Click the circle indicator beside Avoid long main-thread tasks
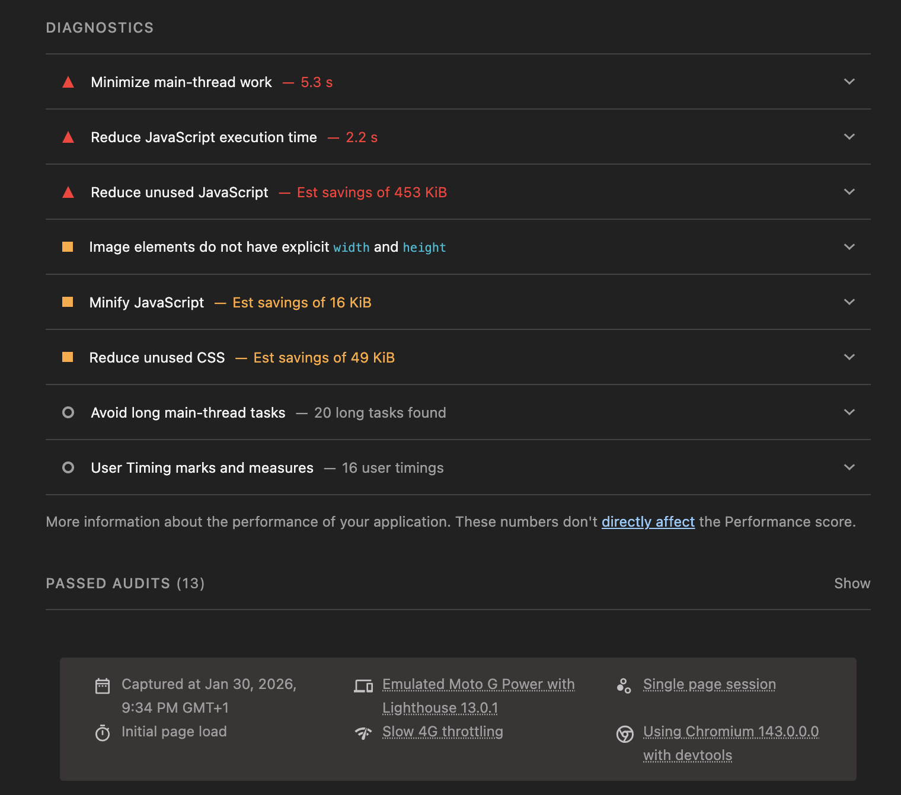901x795 pixels. 68,412
